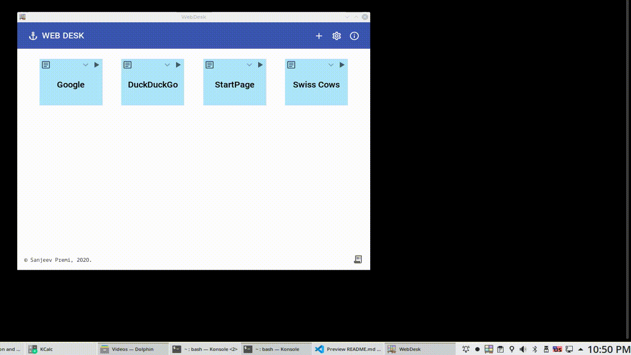631x355 pixels.
Task: Click the US keyboard layout indicator
Action: [x=558, y=349]
